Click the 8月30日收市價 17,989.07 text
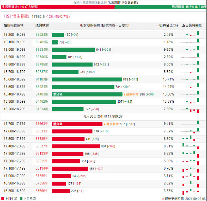Image resolution: width=207 pixels, height=201 pixels. [x=103, y=117]
